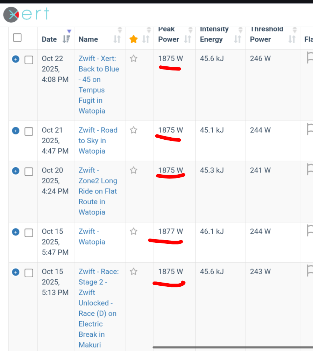Star the Road to Sky activity
The height and width of the screenshot is (351, 313).
coord(133,130)
